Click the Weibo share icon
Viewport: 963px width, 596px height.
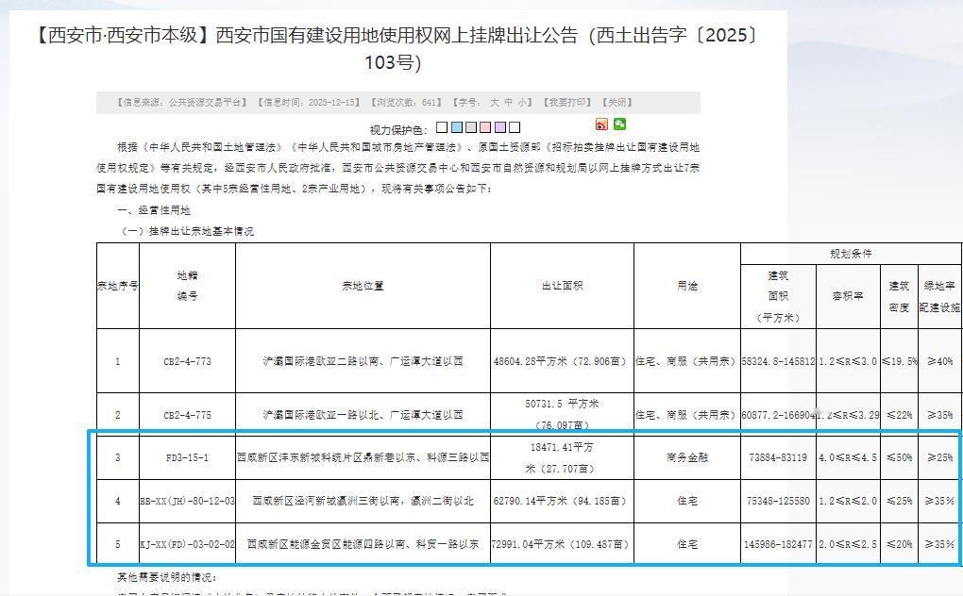click(x=601, y=124)
